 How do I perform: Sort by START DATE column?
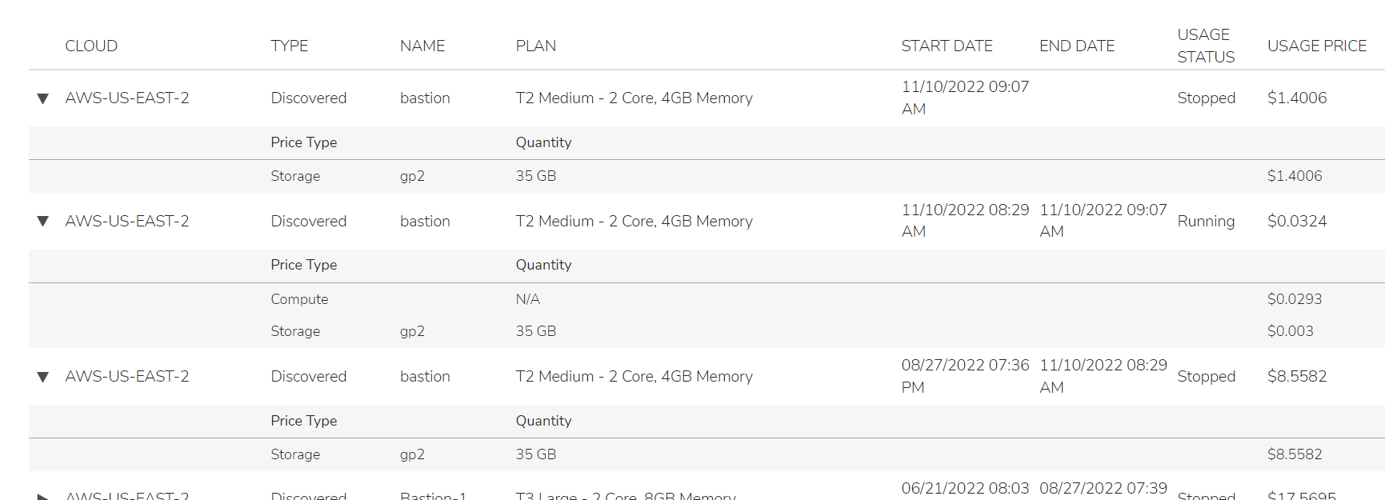(x=947, y=46)
